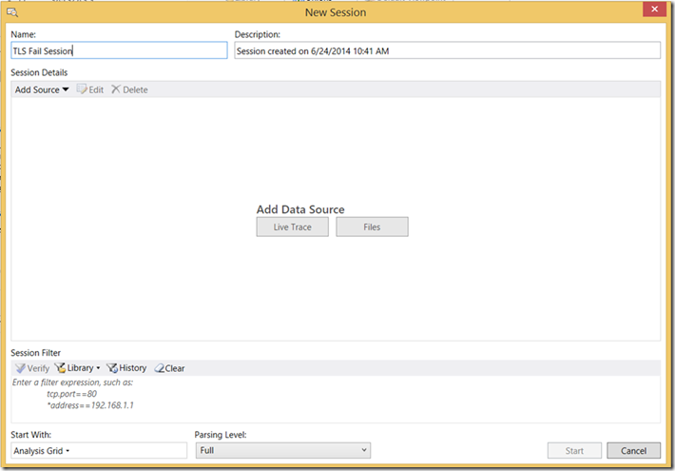
Task: Click the Description text field
Action: 447,50
